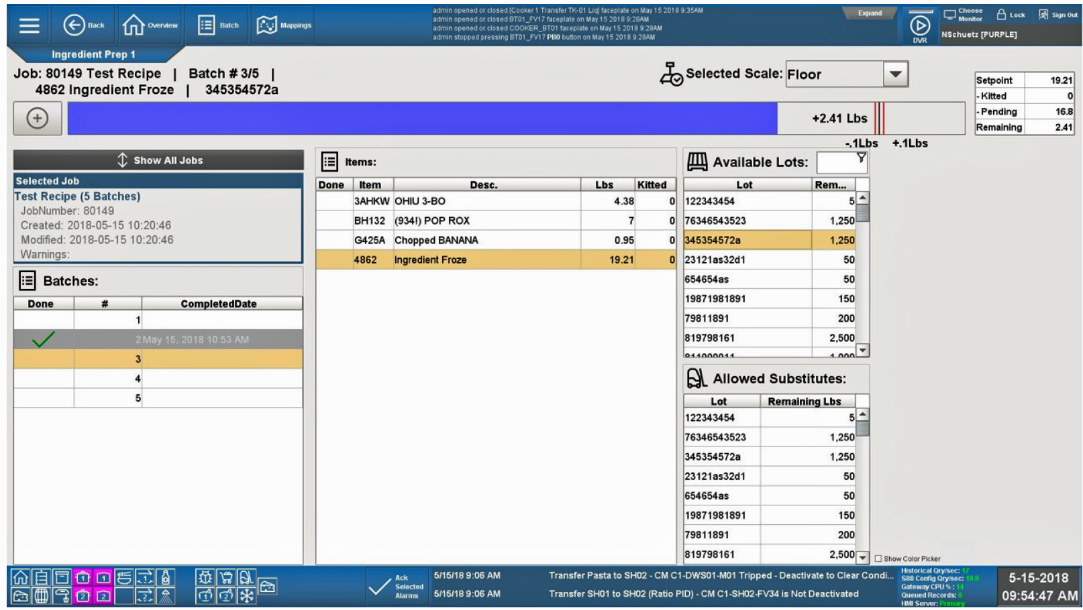The image size is (1083, 610).
Task: Toggle the magenta Cooker 1 indicator
Action: tap(83, 577)
